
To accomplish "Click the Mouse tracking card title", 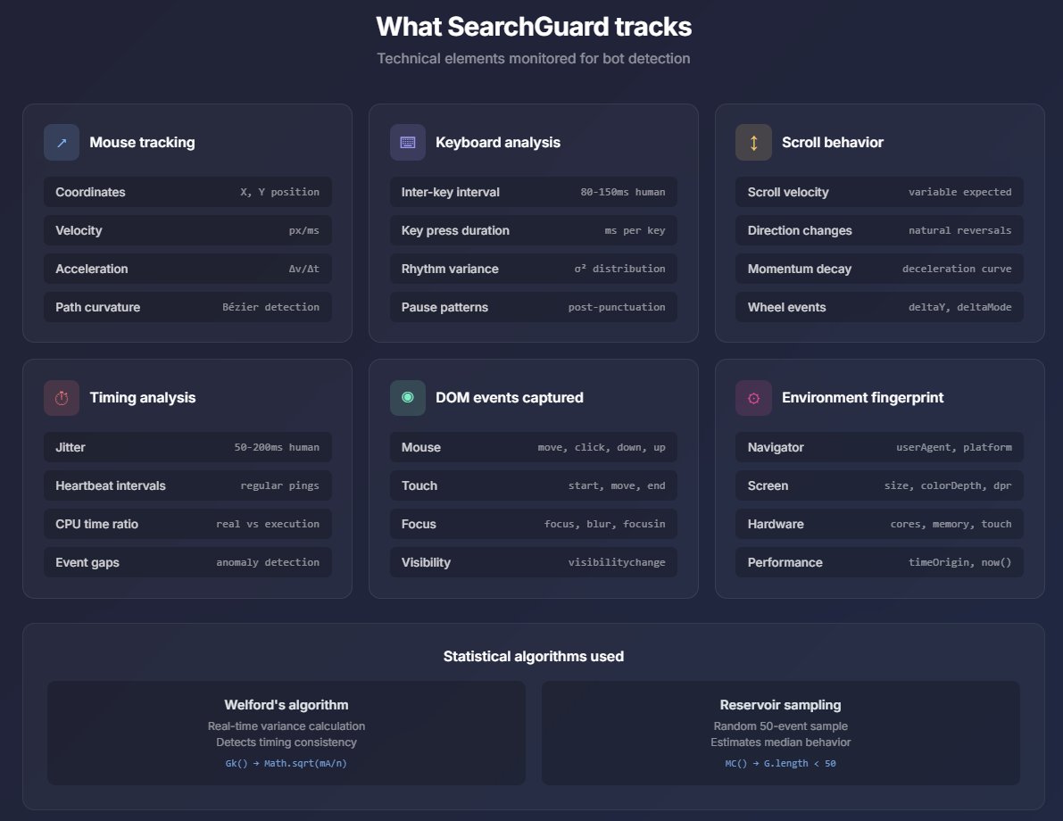I will pyautogui.click(x=143, y=143).
